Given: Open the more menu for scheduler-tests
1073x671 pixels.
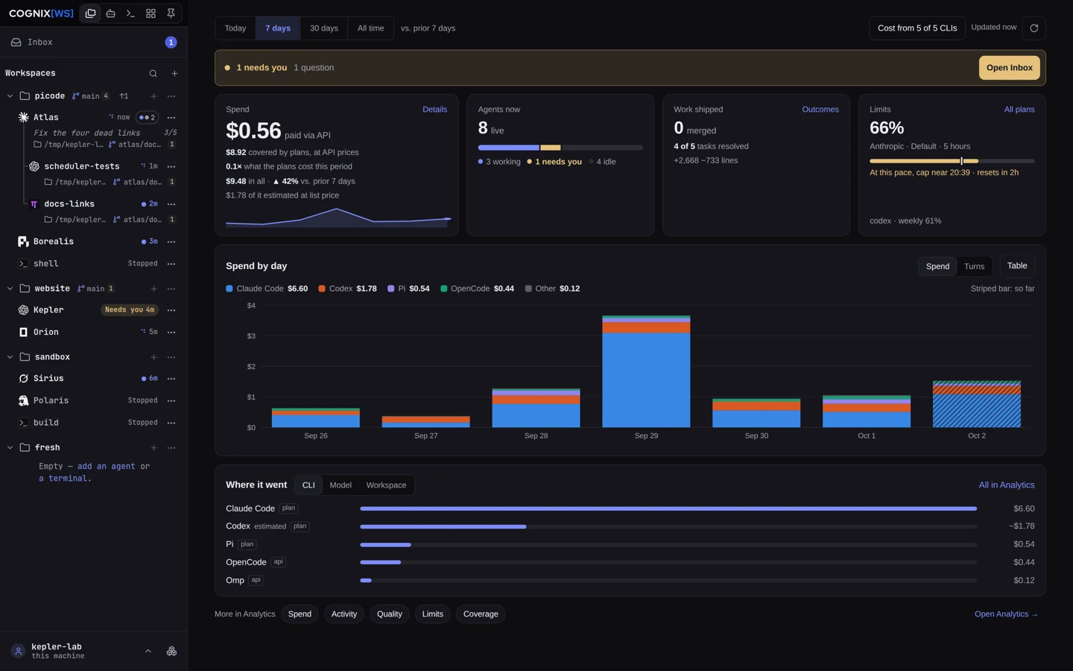Looking at the screenshot, I should pos(171,166).
